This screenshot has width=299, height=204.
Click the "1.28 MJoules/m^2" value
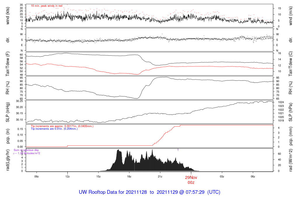29,153
